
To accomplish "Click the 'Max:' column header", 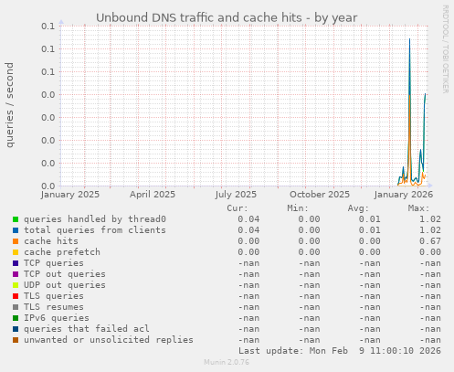I will tap(418, 208).
